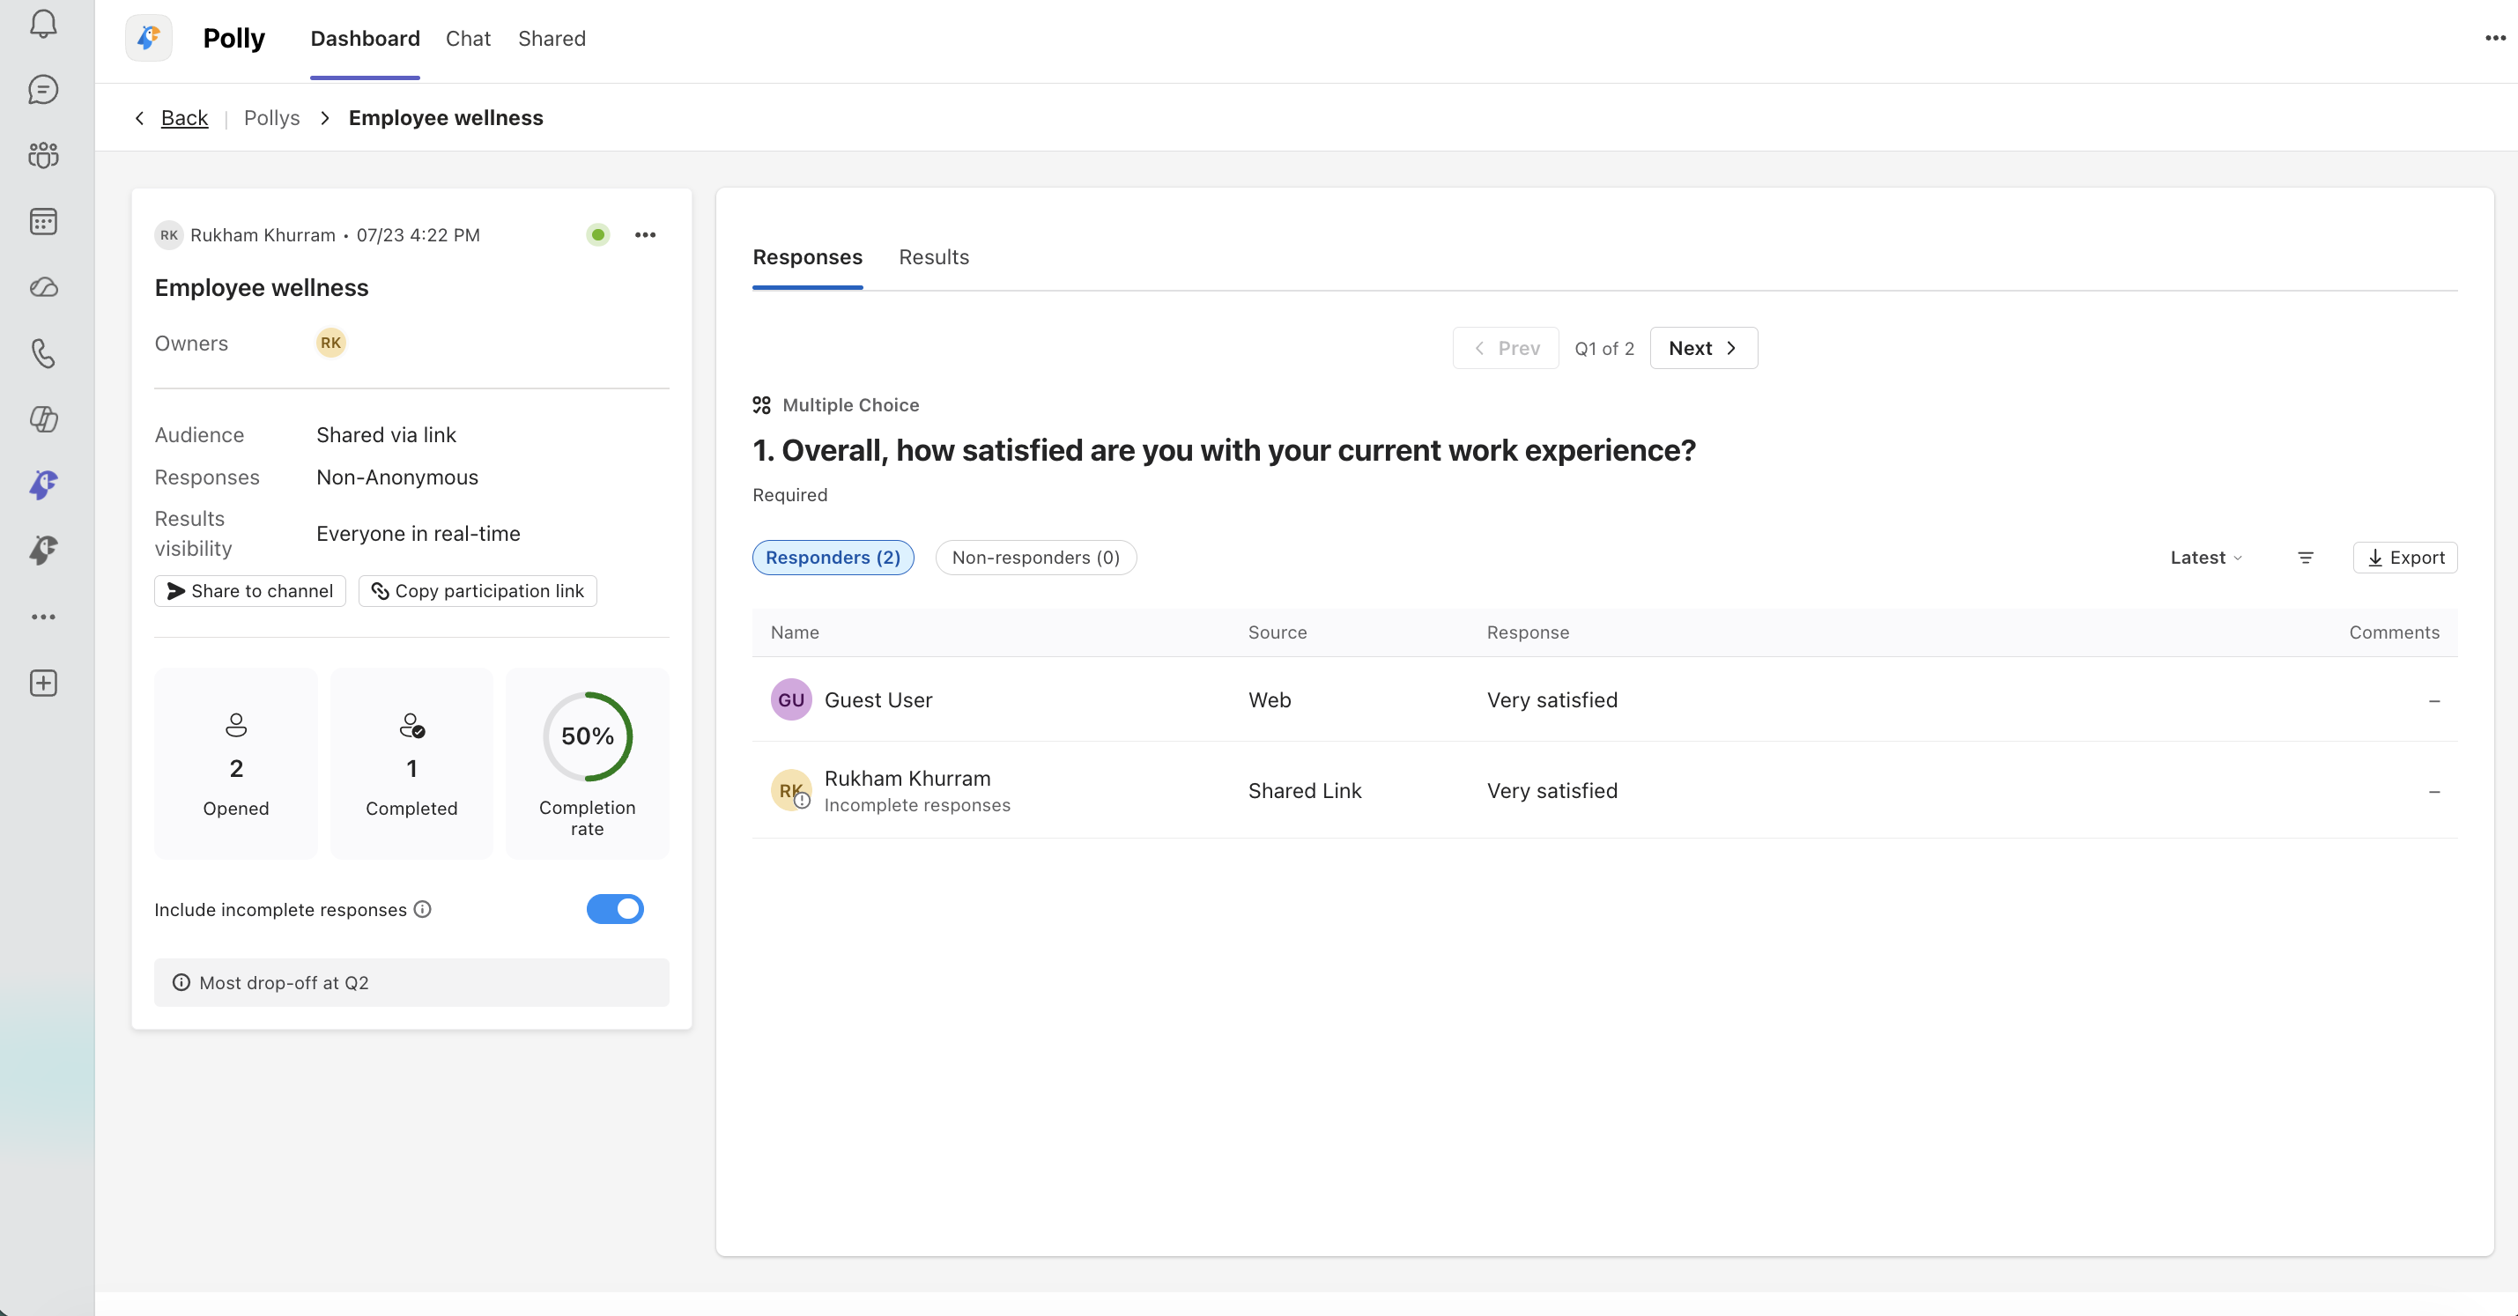This screenshot has height=1316, width=2518.
Task: Click the Response column header
Action: click(1528, 632)
